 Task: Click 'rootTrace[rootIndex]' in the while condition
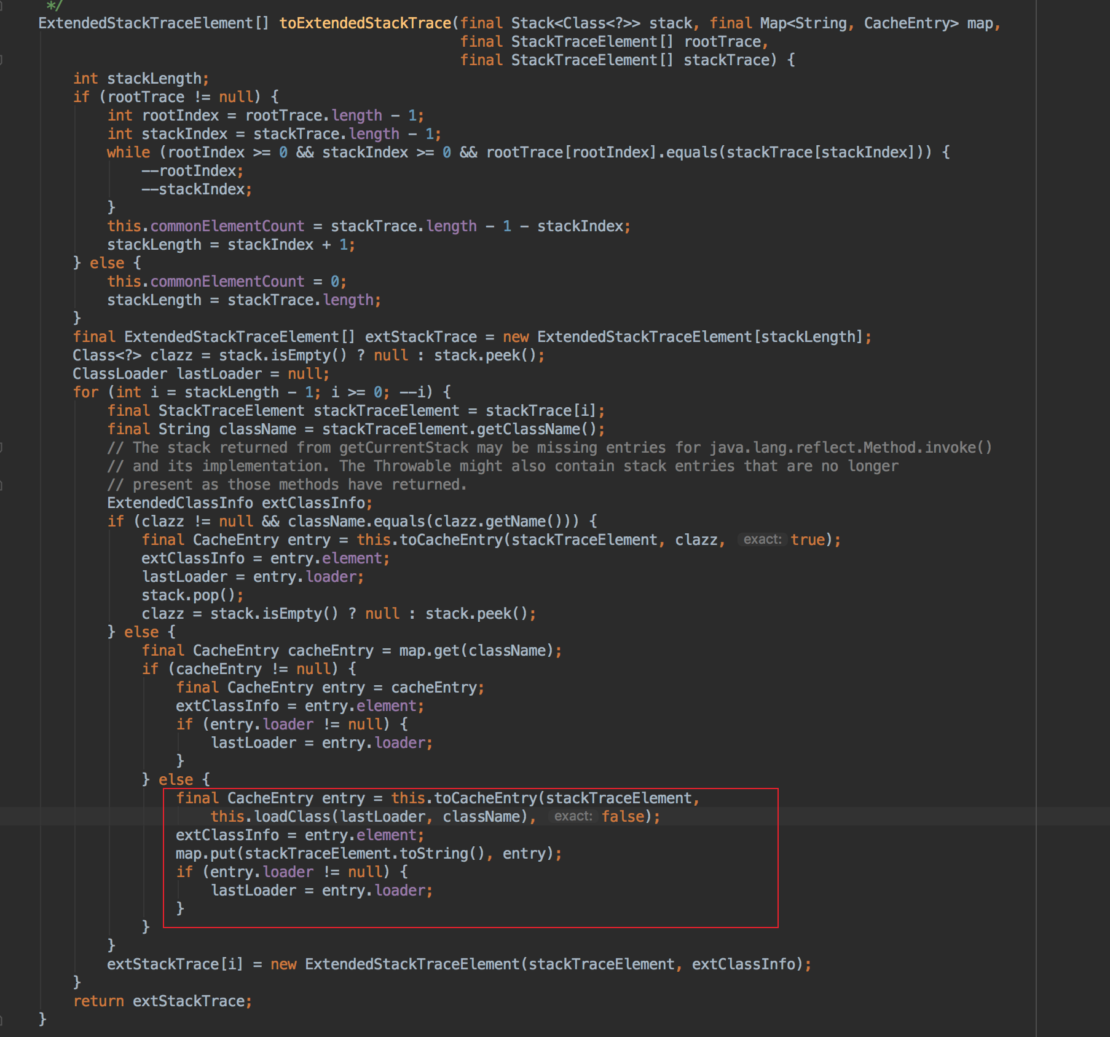point(572,153)
